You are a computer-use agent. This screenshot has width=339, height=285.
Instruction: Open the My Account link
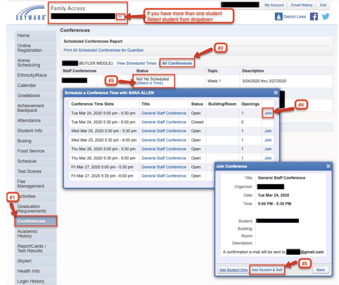tap(274, 5)
